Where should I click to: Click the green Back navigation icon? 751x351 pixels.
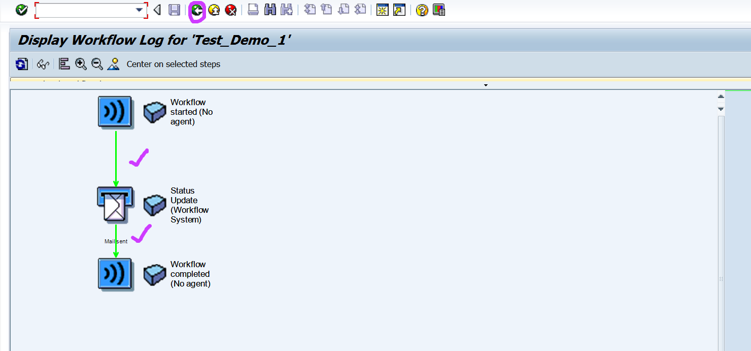coord(196,10)
